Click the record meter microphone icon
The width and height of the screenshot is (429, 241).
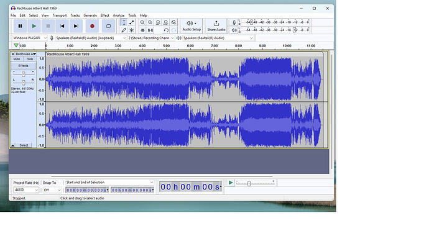pos(234,22)
